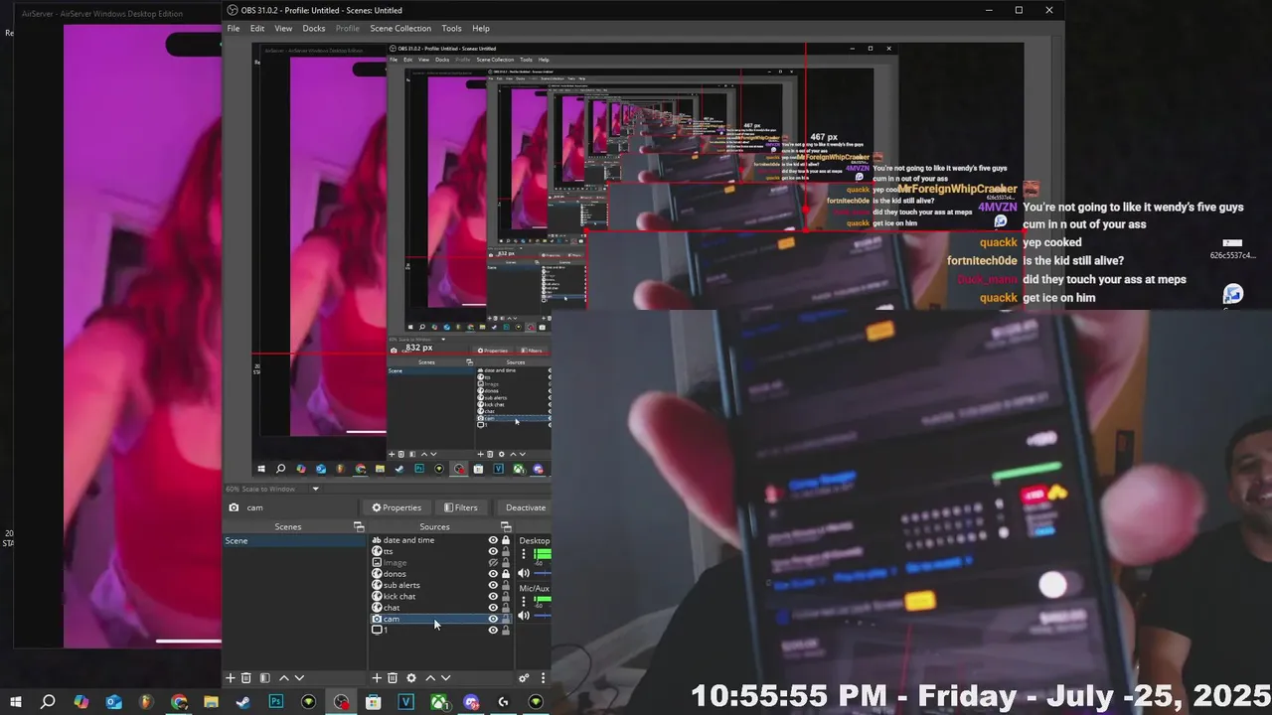This screenshot has height=715, width=1272.
Task: Open source properties gear icon
Action: click(x=411, y=678)
